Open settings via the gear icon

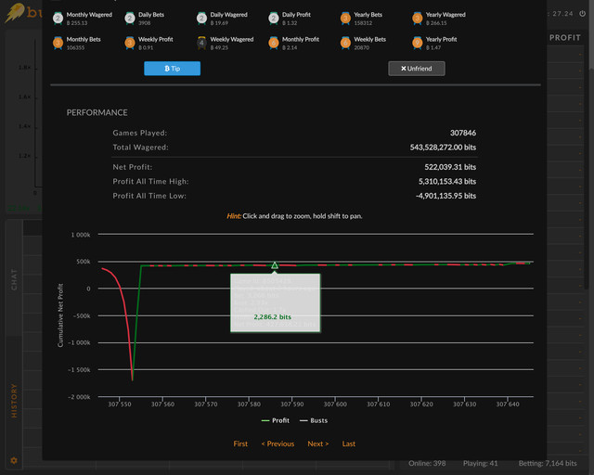click(14, 460)
